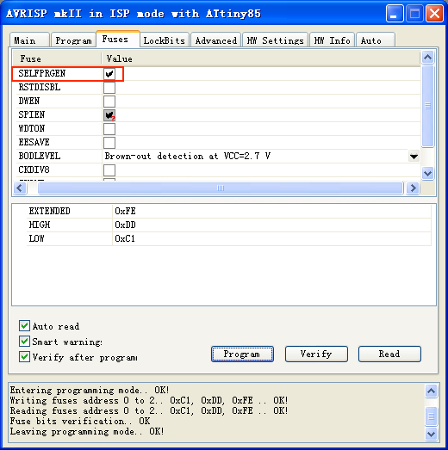Uncheck the SELFPRGEN fuse checkbox
Image resolution: width=448 pixels, height=450 pixels.
109,74
